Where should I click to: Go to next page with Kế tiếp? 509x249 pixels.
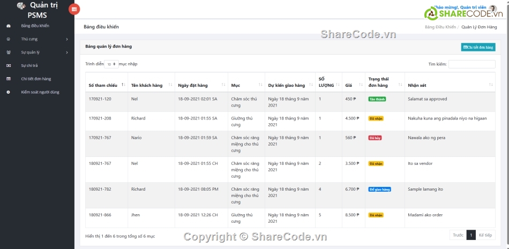point(485,235)
